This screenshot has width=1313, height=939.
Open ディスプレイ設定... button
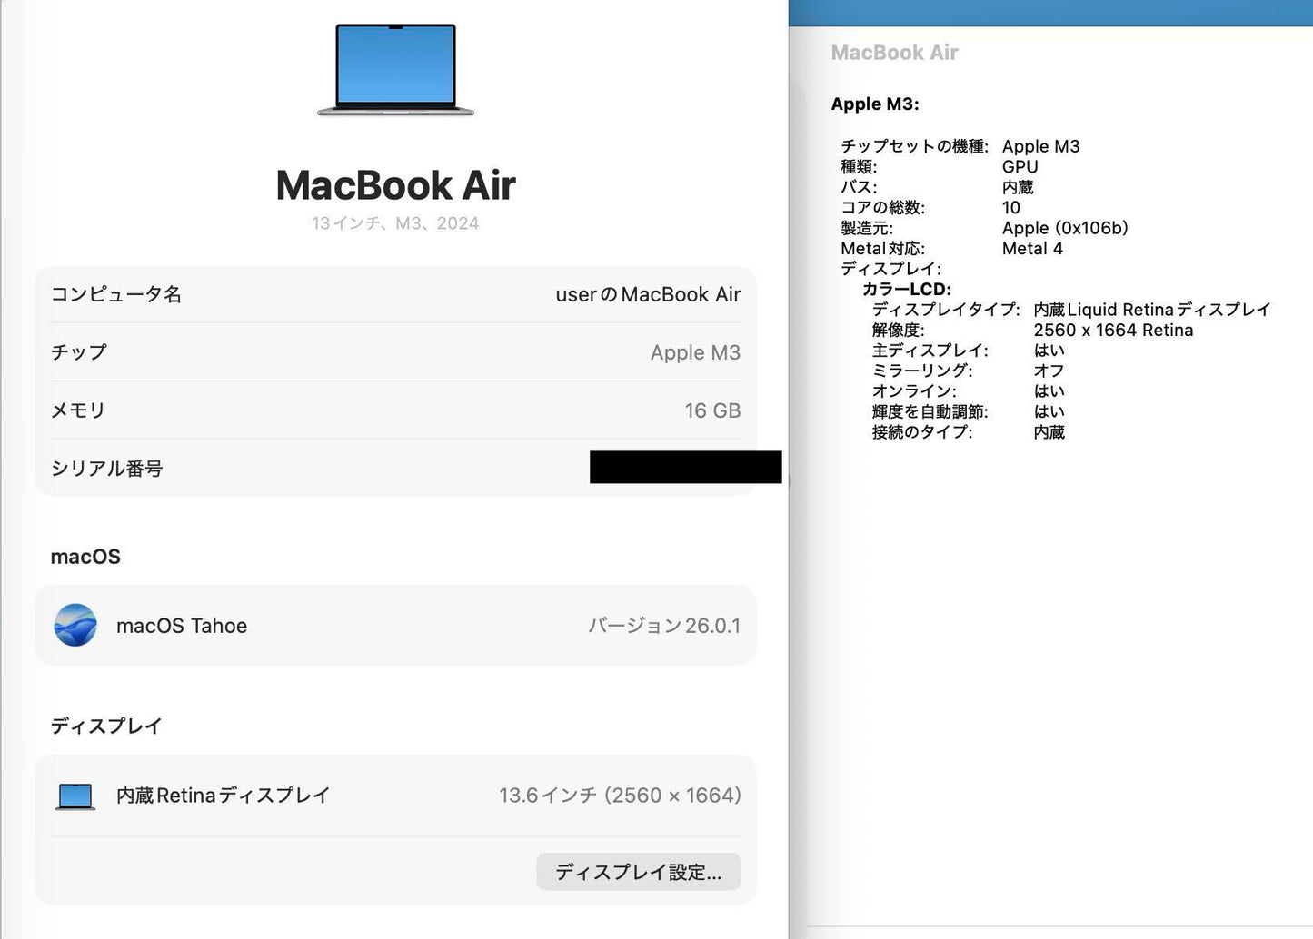tap(638, 871)
